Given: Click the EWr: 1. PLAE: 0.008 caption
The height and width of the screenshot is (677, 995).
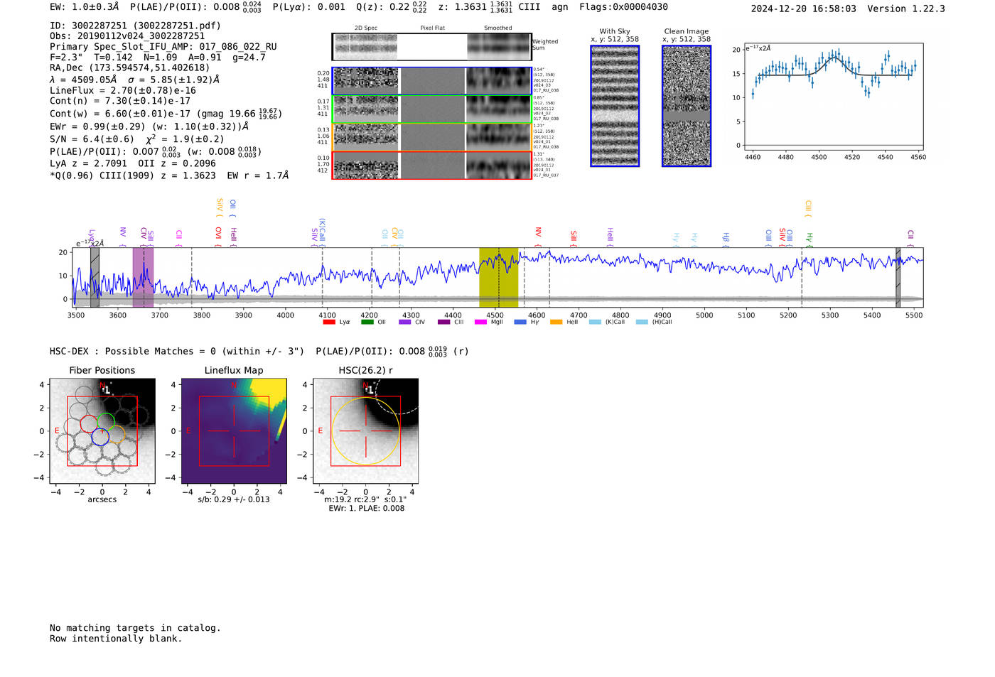Looking at the screenshot, I should (x=366, y=509).
